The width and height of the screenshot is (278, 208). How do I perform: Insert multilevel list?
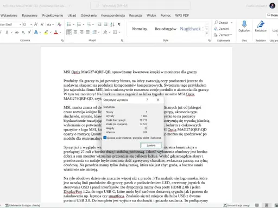(89, 24)
